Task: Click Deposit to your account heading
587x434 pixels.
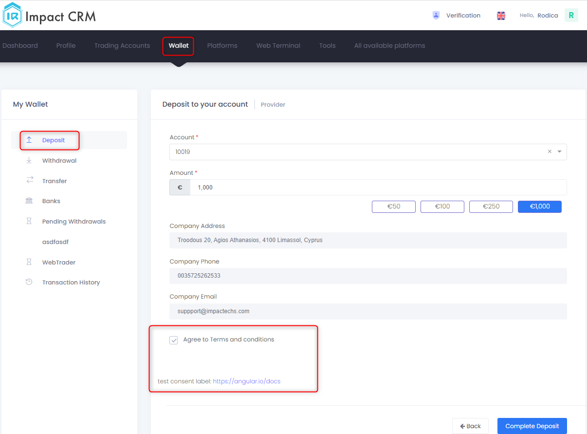Action: coord(205,104)
